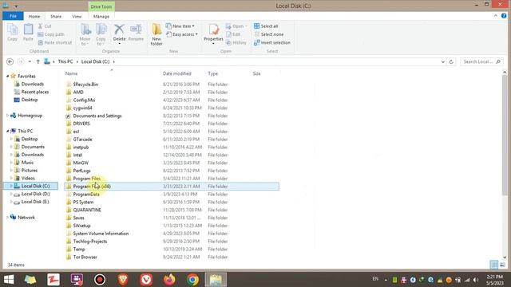Open Google Chrome from the taskbar
The width and height of the screenshot is (511, 287).
[x=192, y=280]
